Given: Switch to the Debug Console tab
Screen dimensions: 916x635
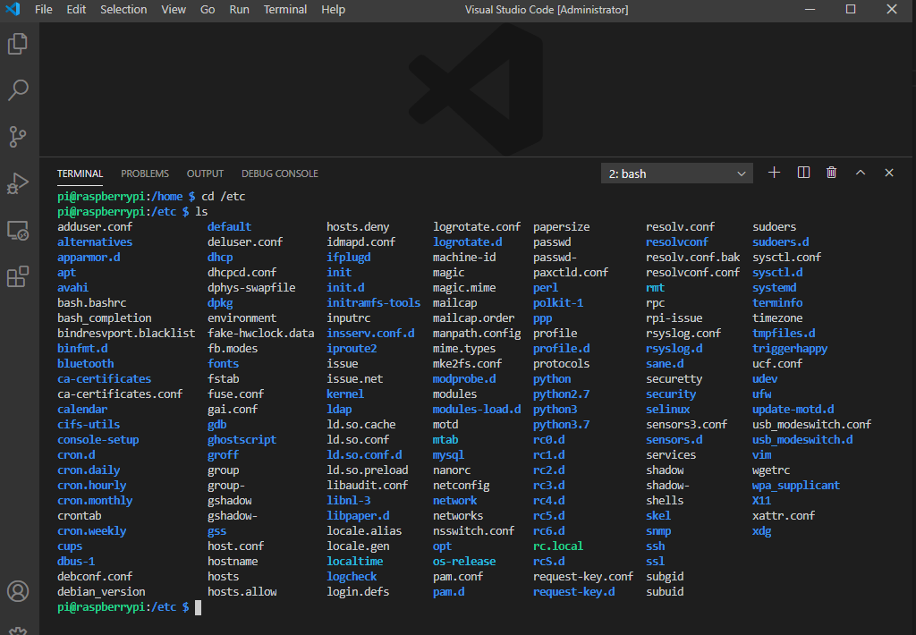Looking at the screenshot, I should (279, 174).
